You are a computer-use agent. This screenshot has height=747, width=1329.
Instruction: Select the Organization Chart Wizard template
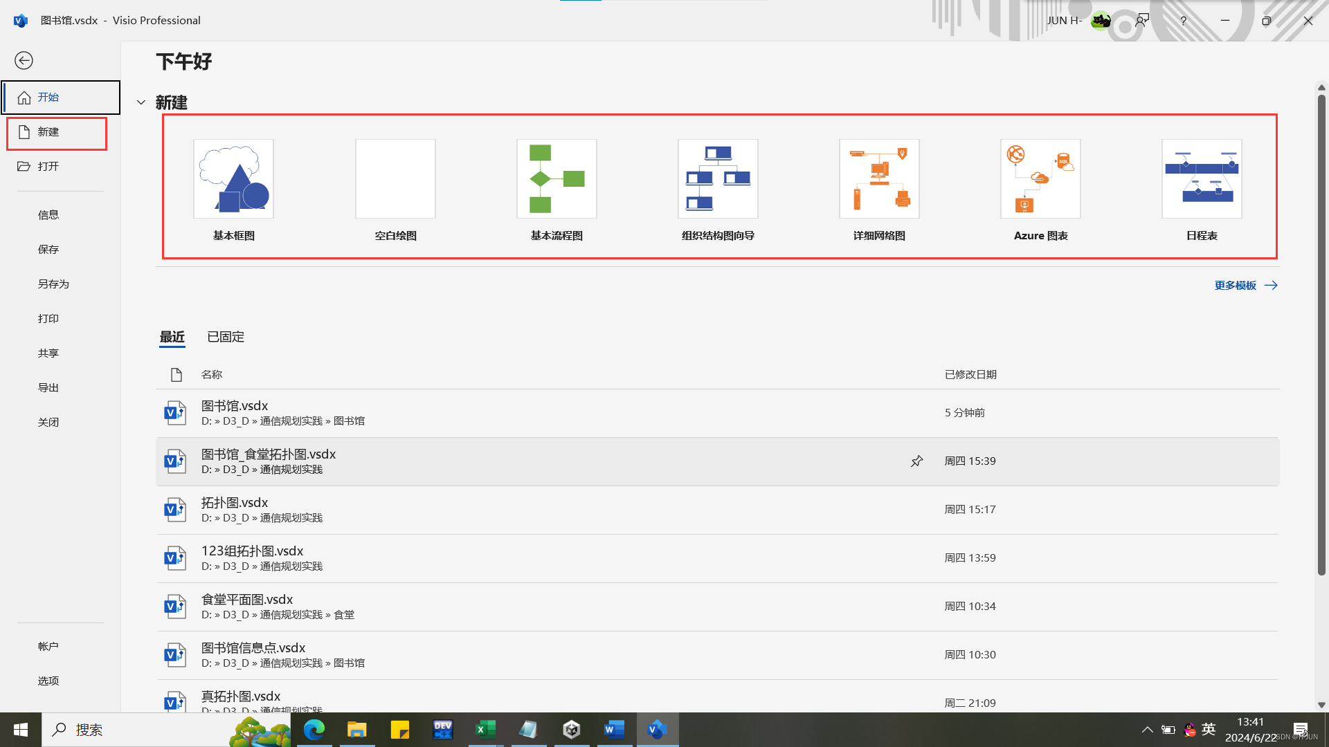[x=718, y=179]
